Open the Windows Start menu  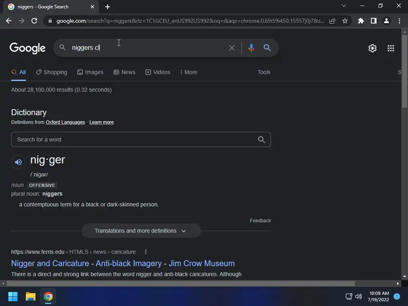(x=13, y=296)
